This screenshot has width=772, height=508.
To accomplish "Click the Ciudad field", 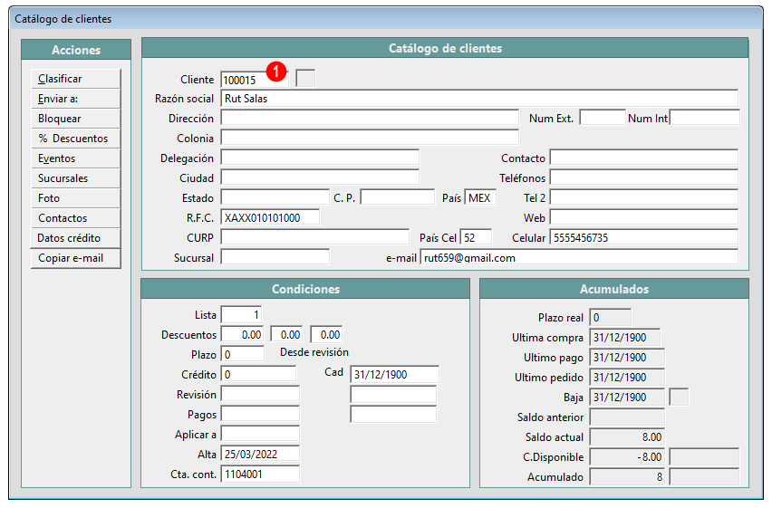I will point(320,177).
